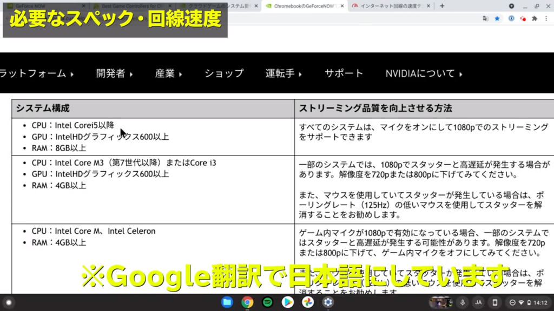The height and width of the screenshot is (311, 554).
Task: Expand the NVIDIAについて navigation dropdown
Action: click(x=424, y=73)
